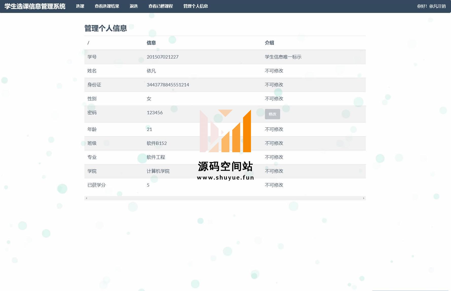Click the password value 123456
451x291 pixels.
(x=155, y=112)
